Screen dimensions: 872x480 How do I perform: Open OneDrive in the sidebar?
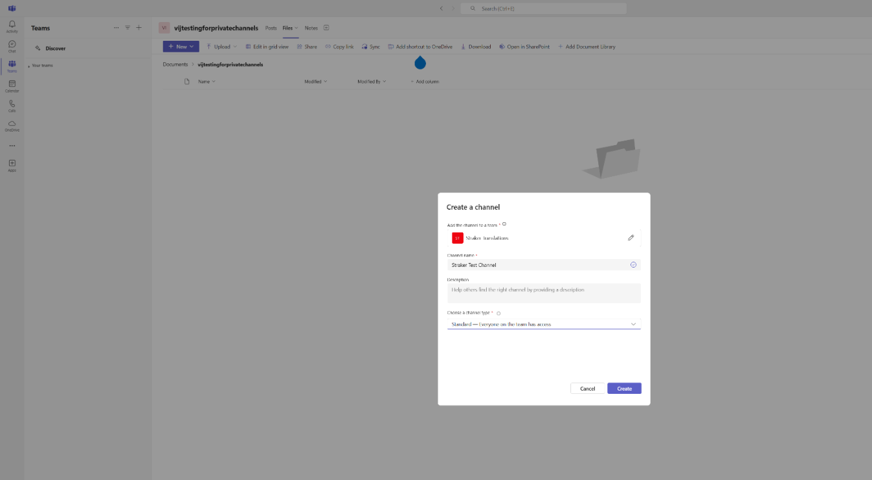click(12, 126)
